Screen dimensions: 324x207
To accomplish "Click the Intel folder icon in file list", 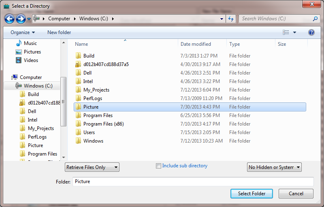I will pos(78,81).
